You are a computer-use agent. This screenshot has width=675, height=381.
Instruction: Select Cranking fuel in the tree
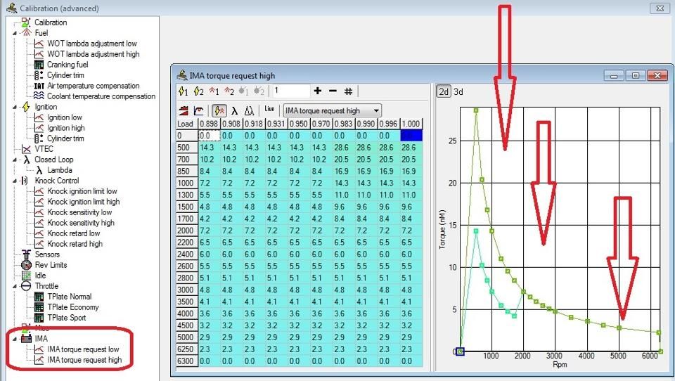[x=67, y=65]
